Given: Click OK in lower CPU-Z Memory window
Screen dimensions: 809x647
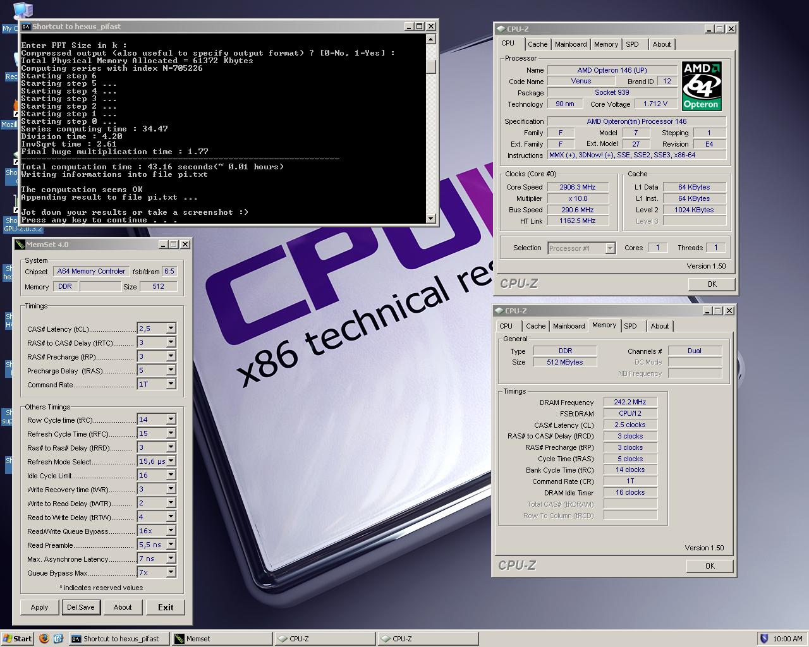Looking at the screenshot, I should tap(710, 566).
